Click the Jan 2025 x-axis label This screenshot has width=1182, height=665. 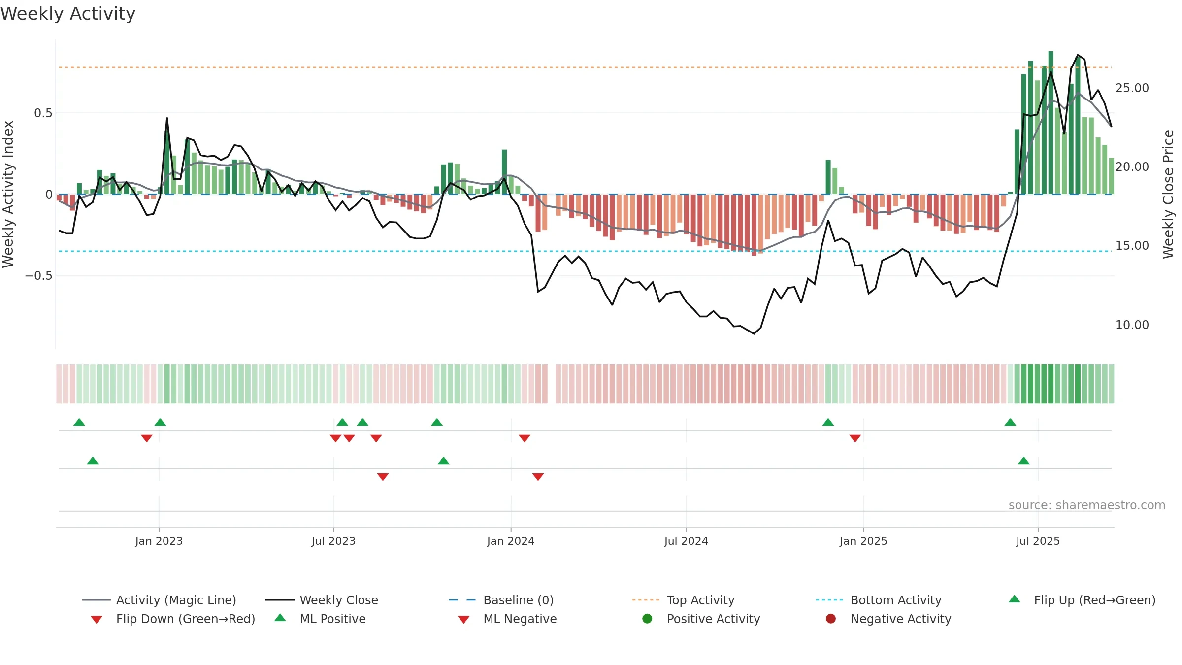pyautogui.click(x=863, y=541)
